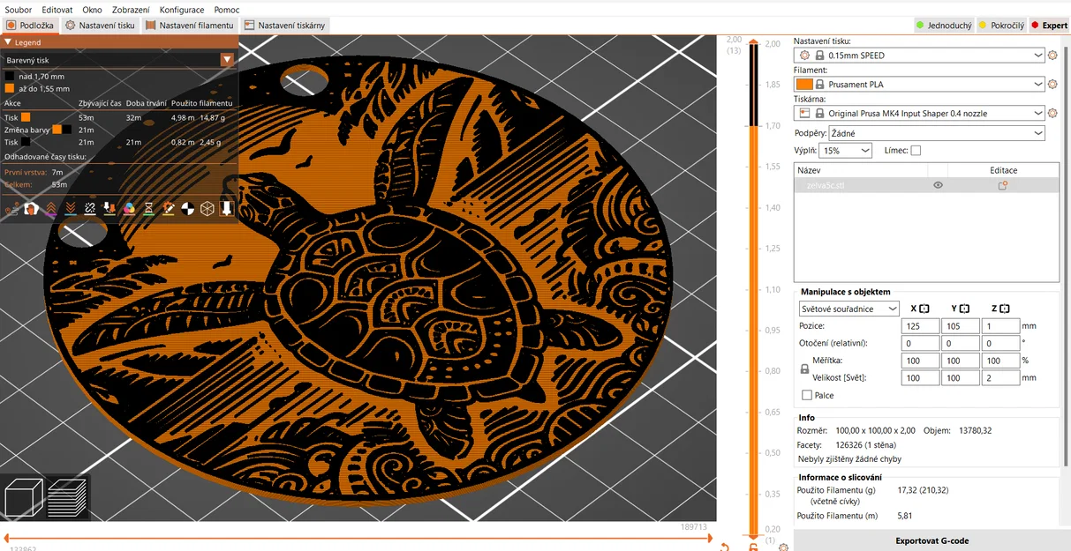Select Expert mode
The image size is (1071, 551).
point(1048,26)
